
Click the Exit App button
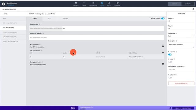pos(188,4)
